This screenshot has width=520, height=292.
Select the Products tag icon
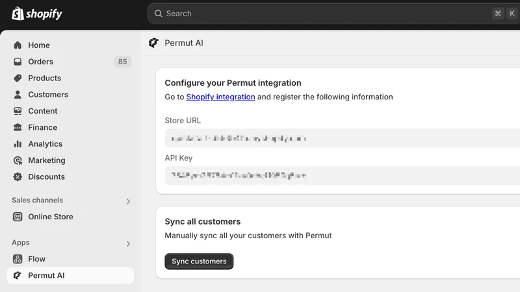click(x=18, y=78)
